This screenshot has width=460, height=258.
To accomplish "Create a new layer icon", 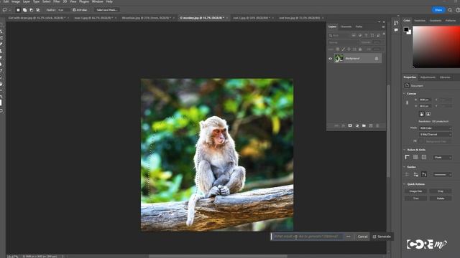I will (371, 125).
